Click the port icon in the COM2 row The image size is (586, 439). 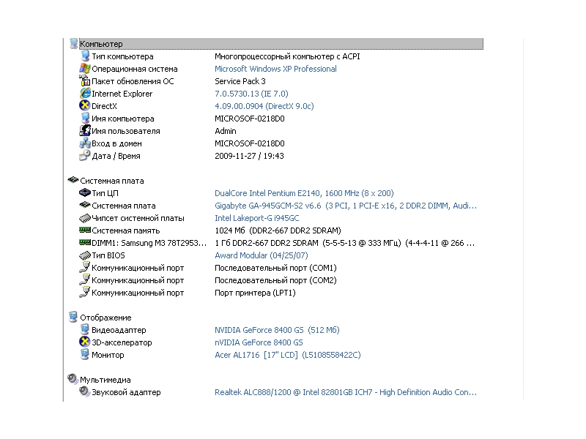(x=85, y=280)
